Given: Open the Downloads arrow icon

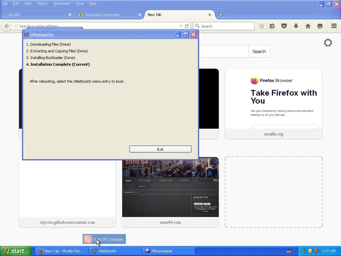Looking at the screenshot, I should click(296, 26).
